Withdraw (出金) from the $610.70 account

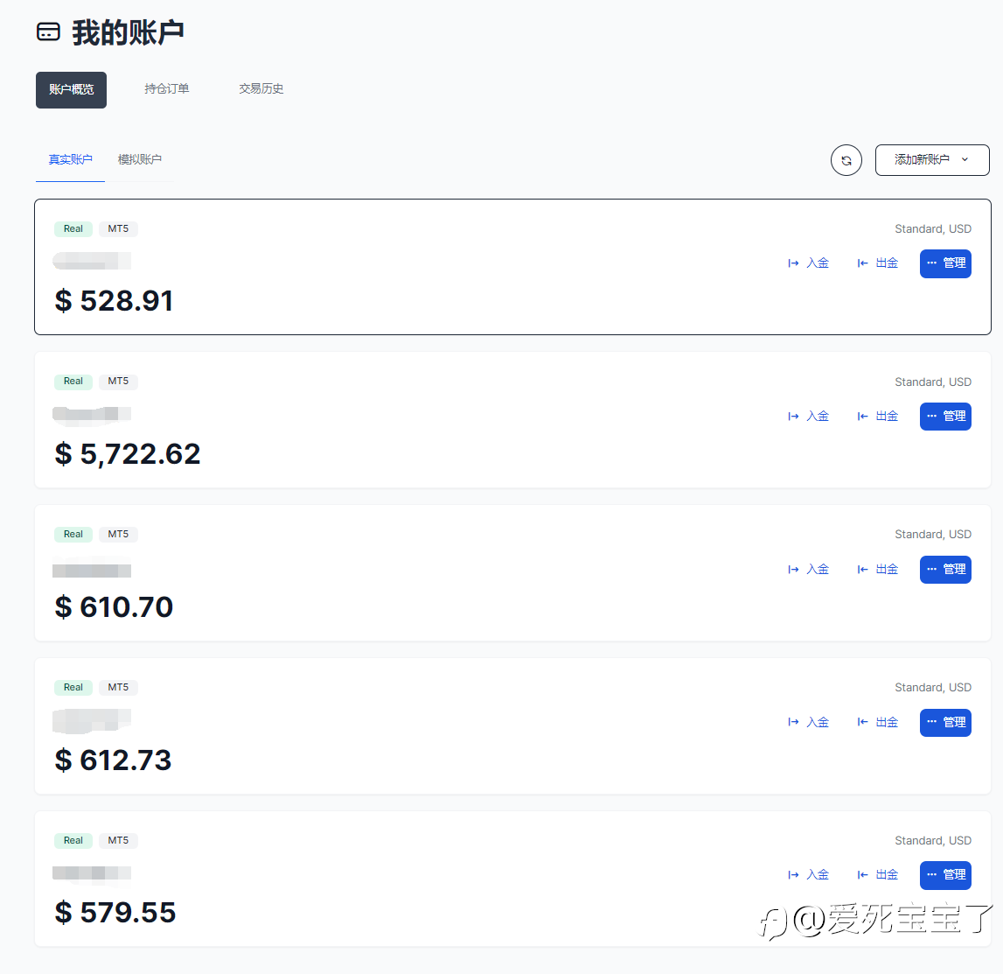[878, 569]
